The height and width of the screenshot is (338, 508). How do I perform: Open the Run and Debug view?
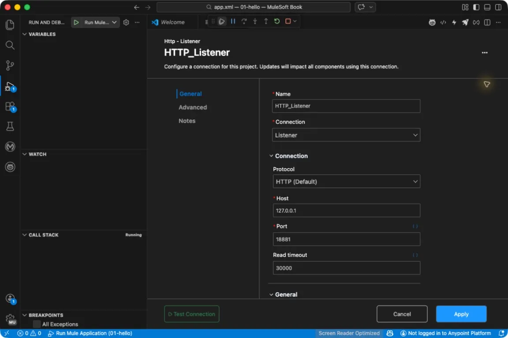tap(10, 86)
